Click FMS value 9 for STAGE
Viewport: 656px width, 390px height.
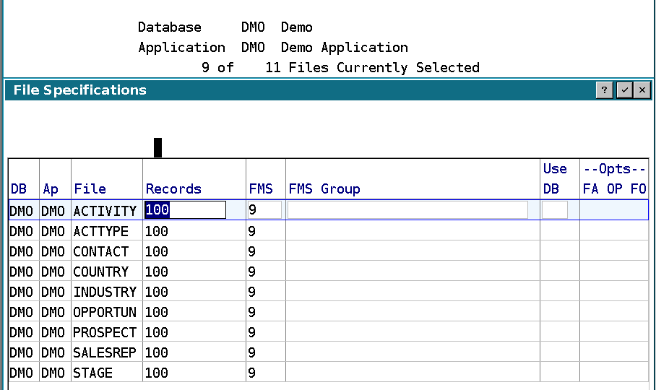(x=251, y=373)
